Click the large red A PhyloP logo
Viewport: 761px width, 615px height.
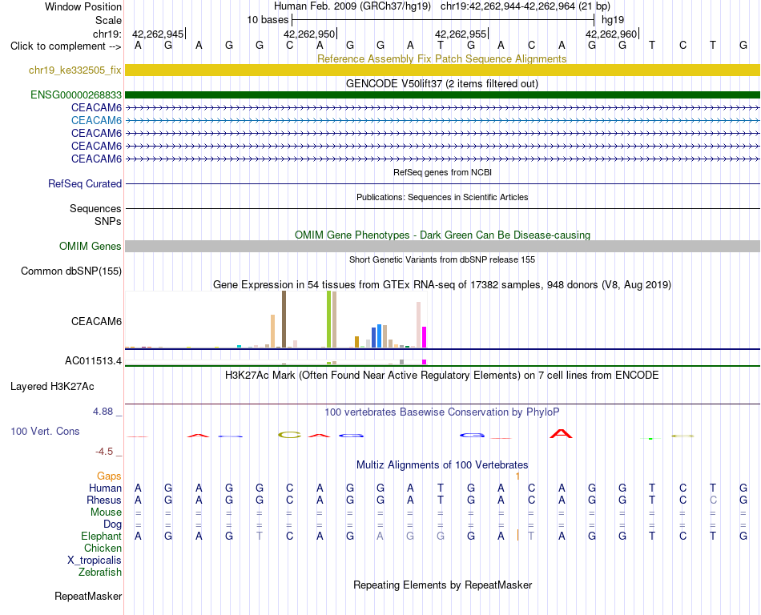[561, 433]
